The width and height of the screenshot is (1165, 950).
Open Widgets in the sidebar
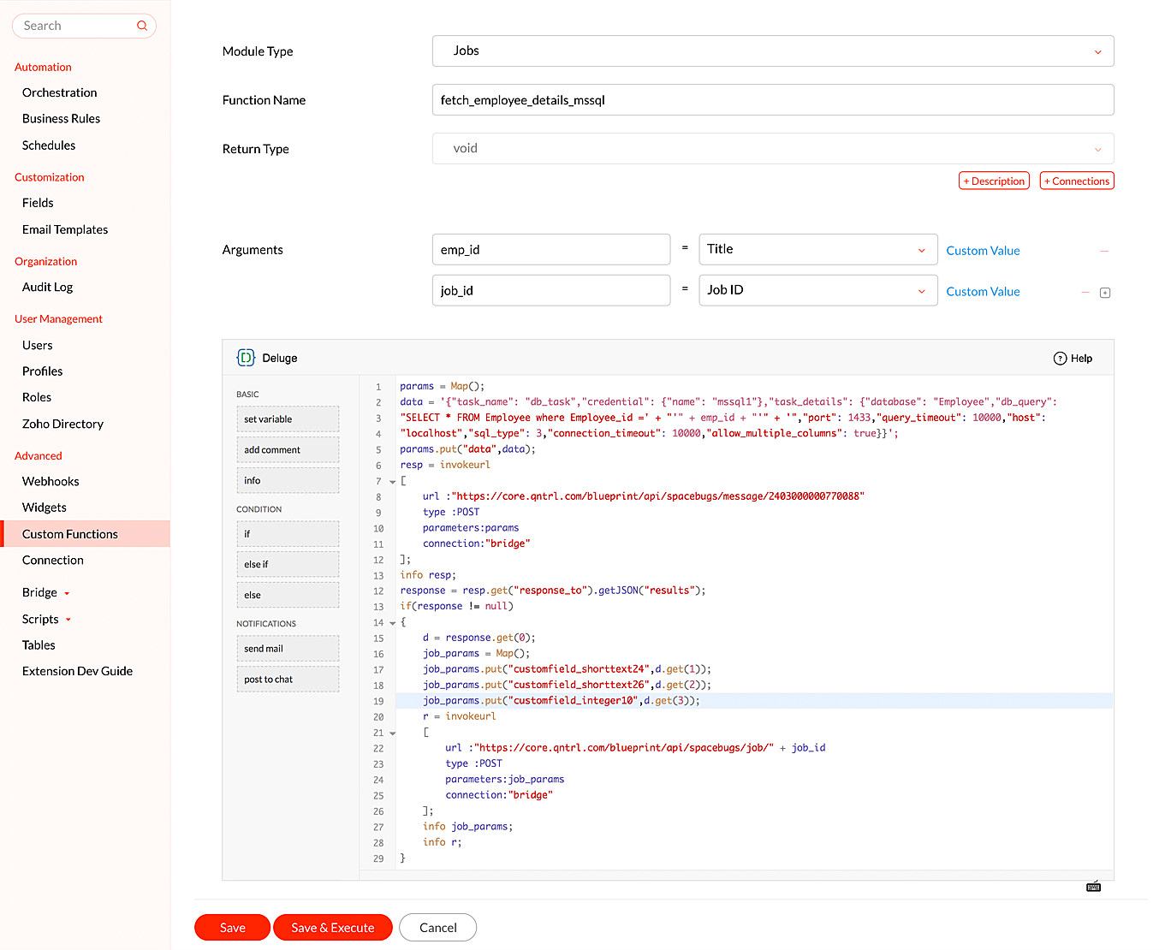tap(45, 508)
